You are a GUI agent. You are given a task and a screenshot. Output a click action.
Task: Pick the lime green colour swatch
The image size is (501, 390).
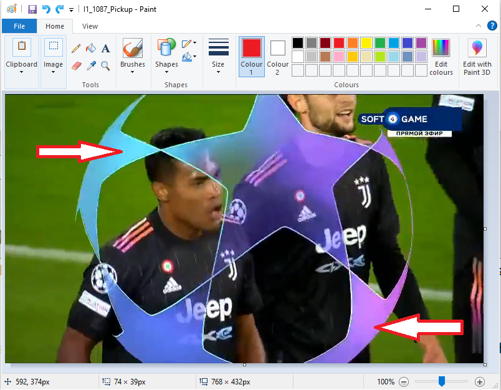pos(380,57)
